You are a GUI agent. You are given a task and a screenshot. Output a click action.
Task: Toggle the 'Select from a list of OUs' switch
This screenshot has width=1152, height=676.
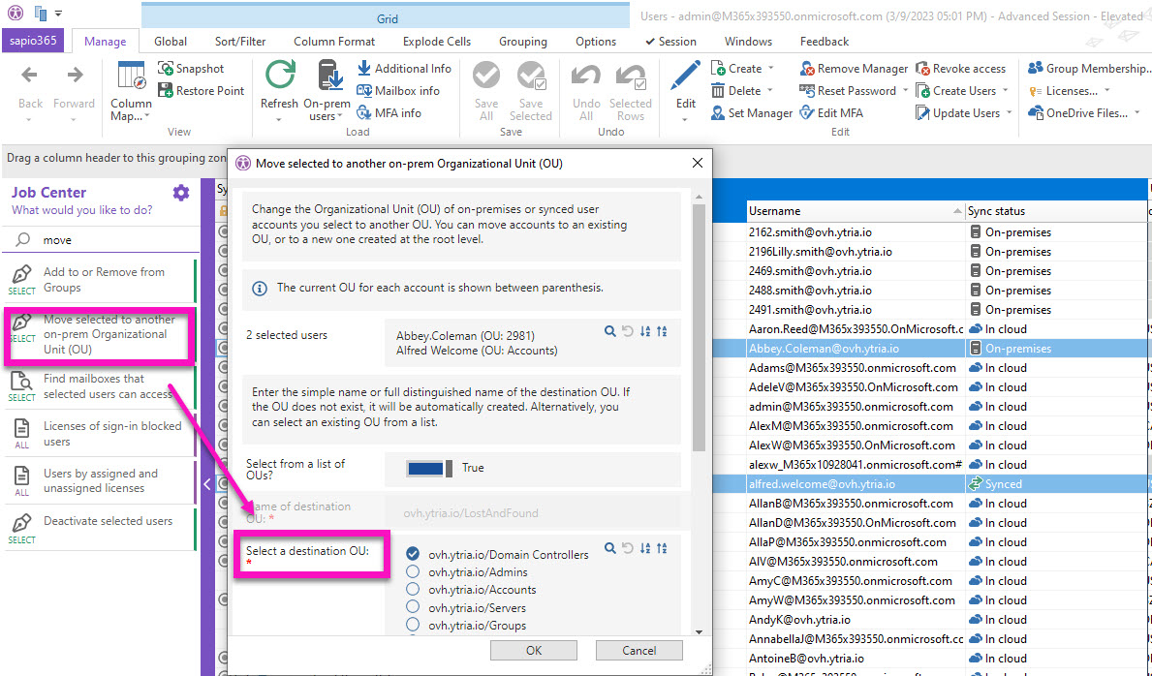coord(427,468)
